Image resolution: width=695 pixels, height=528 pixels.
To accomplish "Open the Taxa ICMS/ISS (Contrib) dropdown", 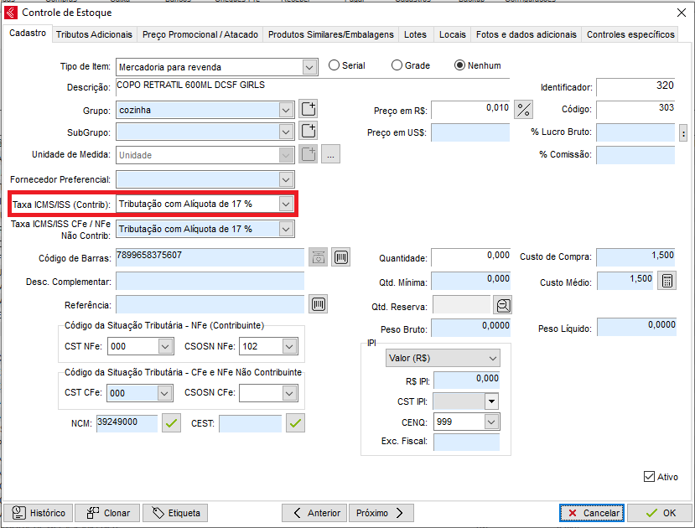I will click(x=287, y=204).
